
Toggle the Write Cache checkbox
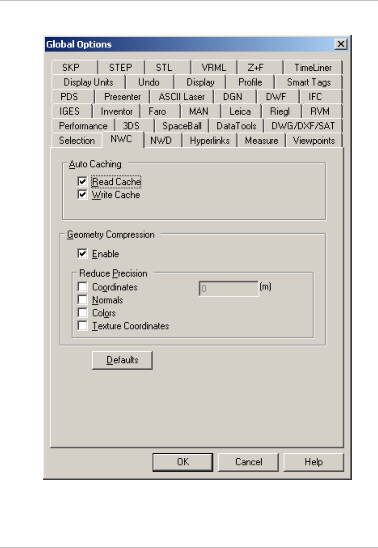[82, 195]
